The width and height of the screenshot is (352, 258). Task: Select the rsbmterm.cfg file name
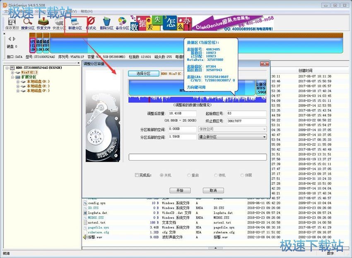tap(99, 232)
